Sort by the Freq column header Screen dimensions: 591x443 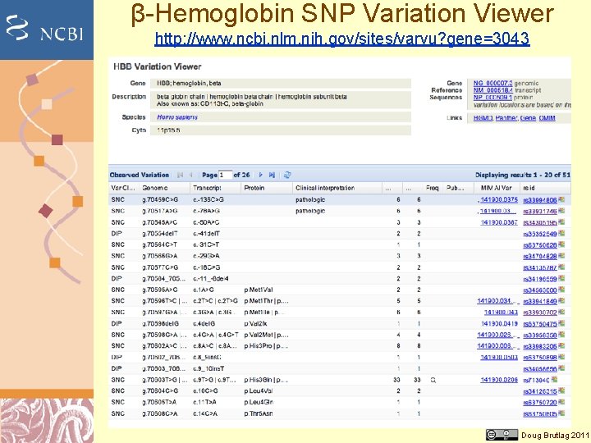click(433, 188)
